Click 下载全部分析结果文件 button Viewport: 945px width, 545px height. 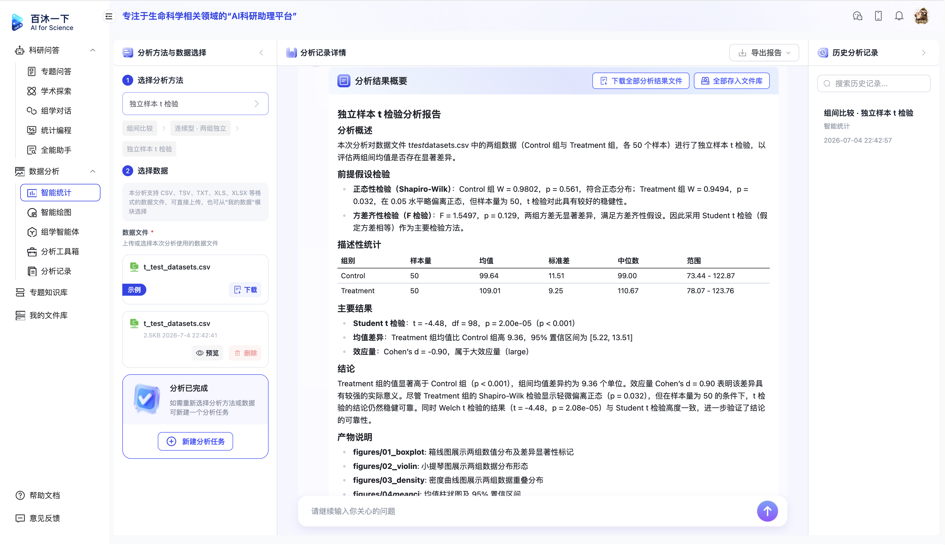(640, 81)
